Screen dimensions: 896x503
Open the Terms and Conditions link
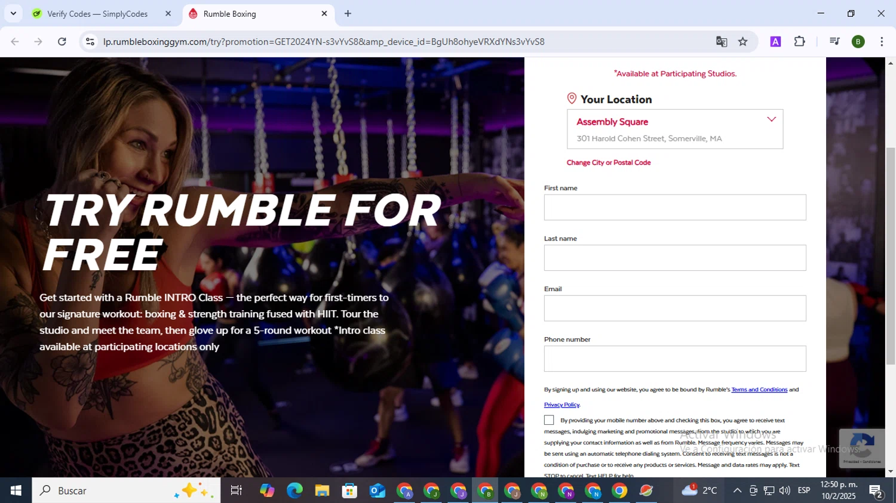tap(759, 390)
